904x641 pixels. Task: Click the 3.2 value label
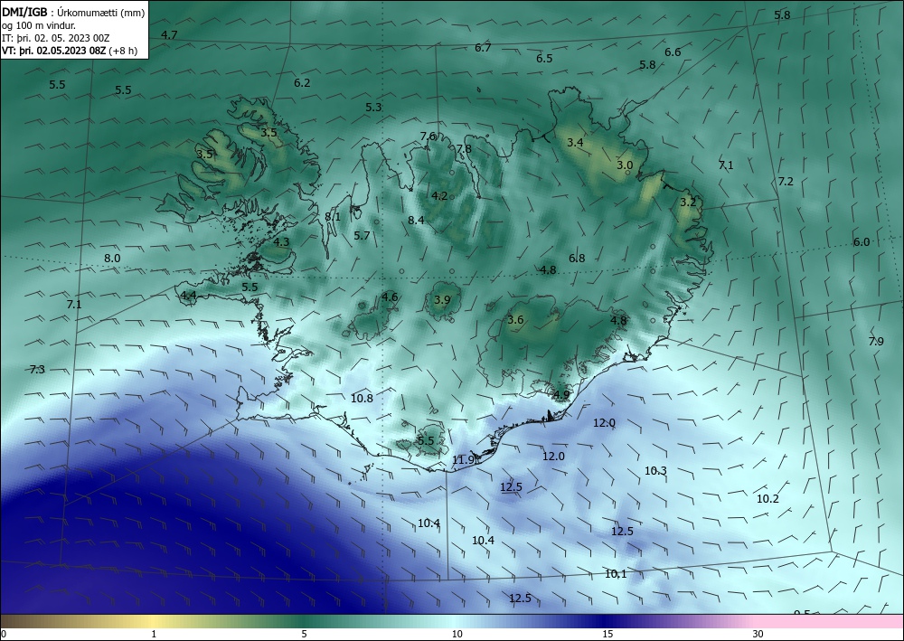688,202
